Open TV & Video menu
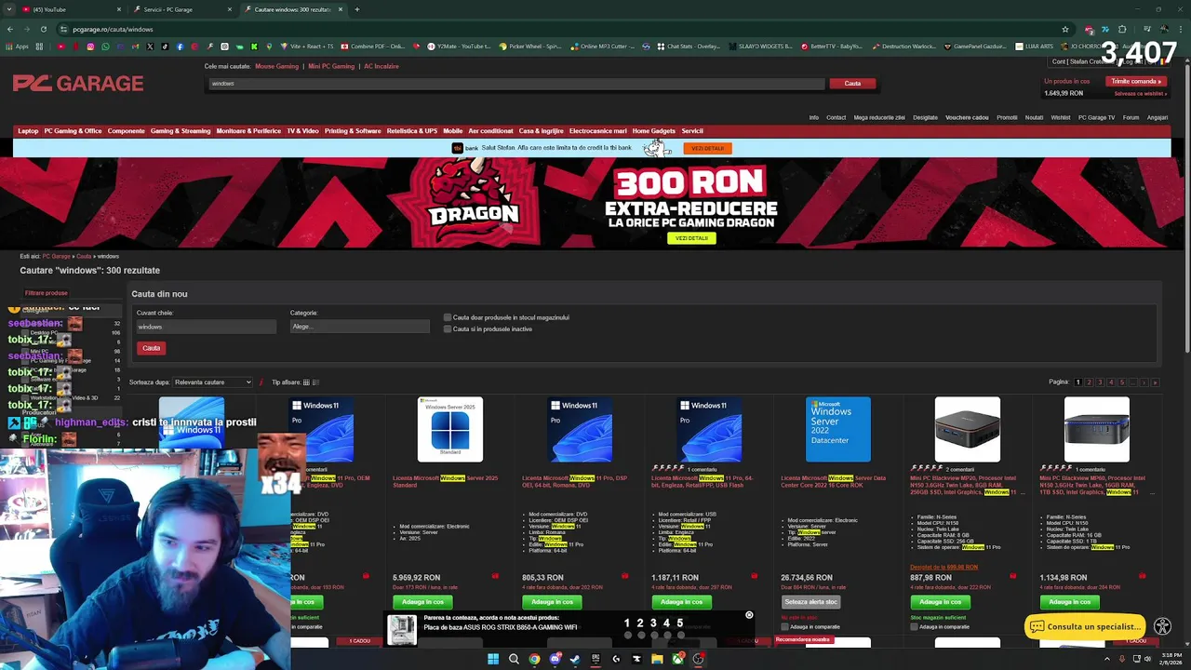The width and height of the screenshot is (1191, 670). pyautogui.click(x=302, y=131)
